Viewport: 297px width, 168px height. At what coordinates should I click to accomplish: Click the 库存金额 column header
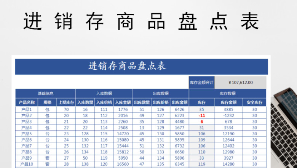click(x=228, y=102)
